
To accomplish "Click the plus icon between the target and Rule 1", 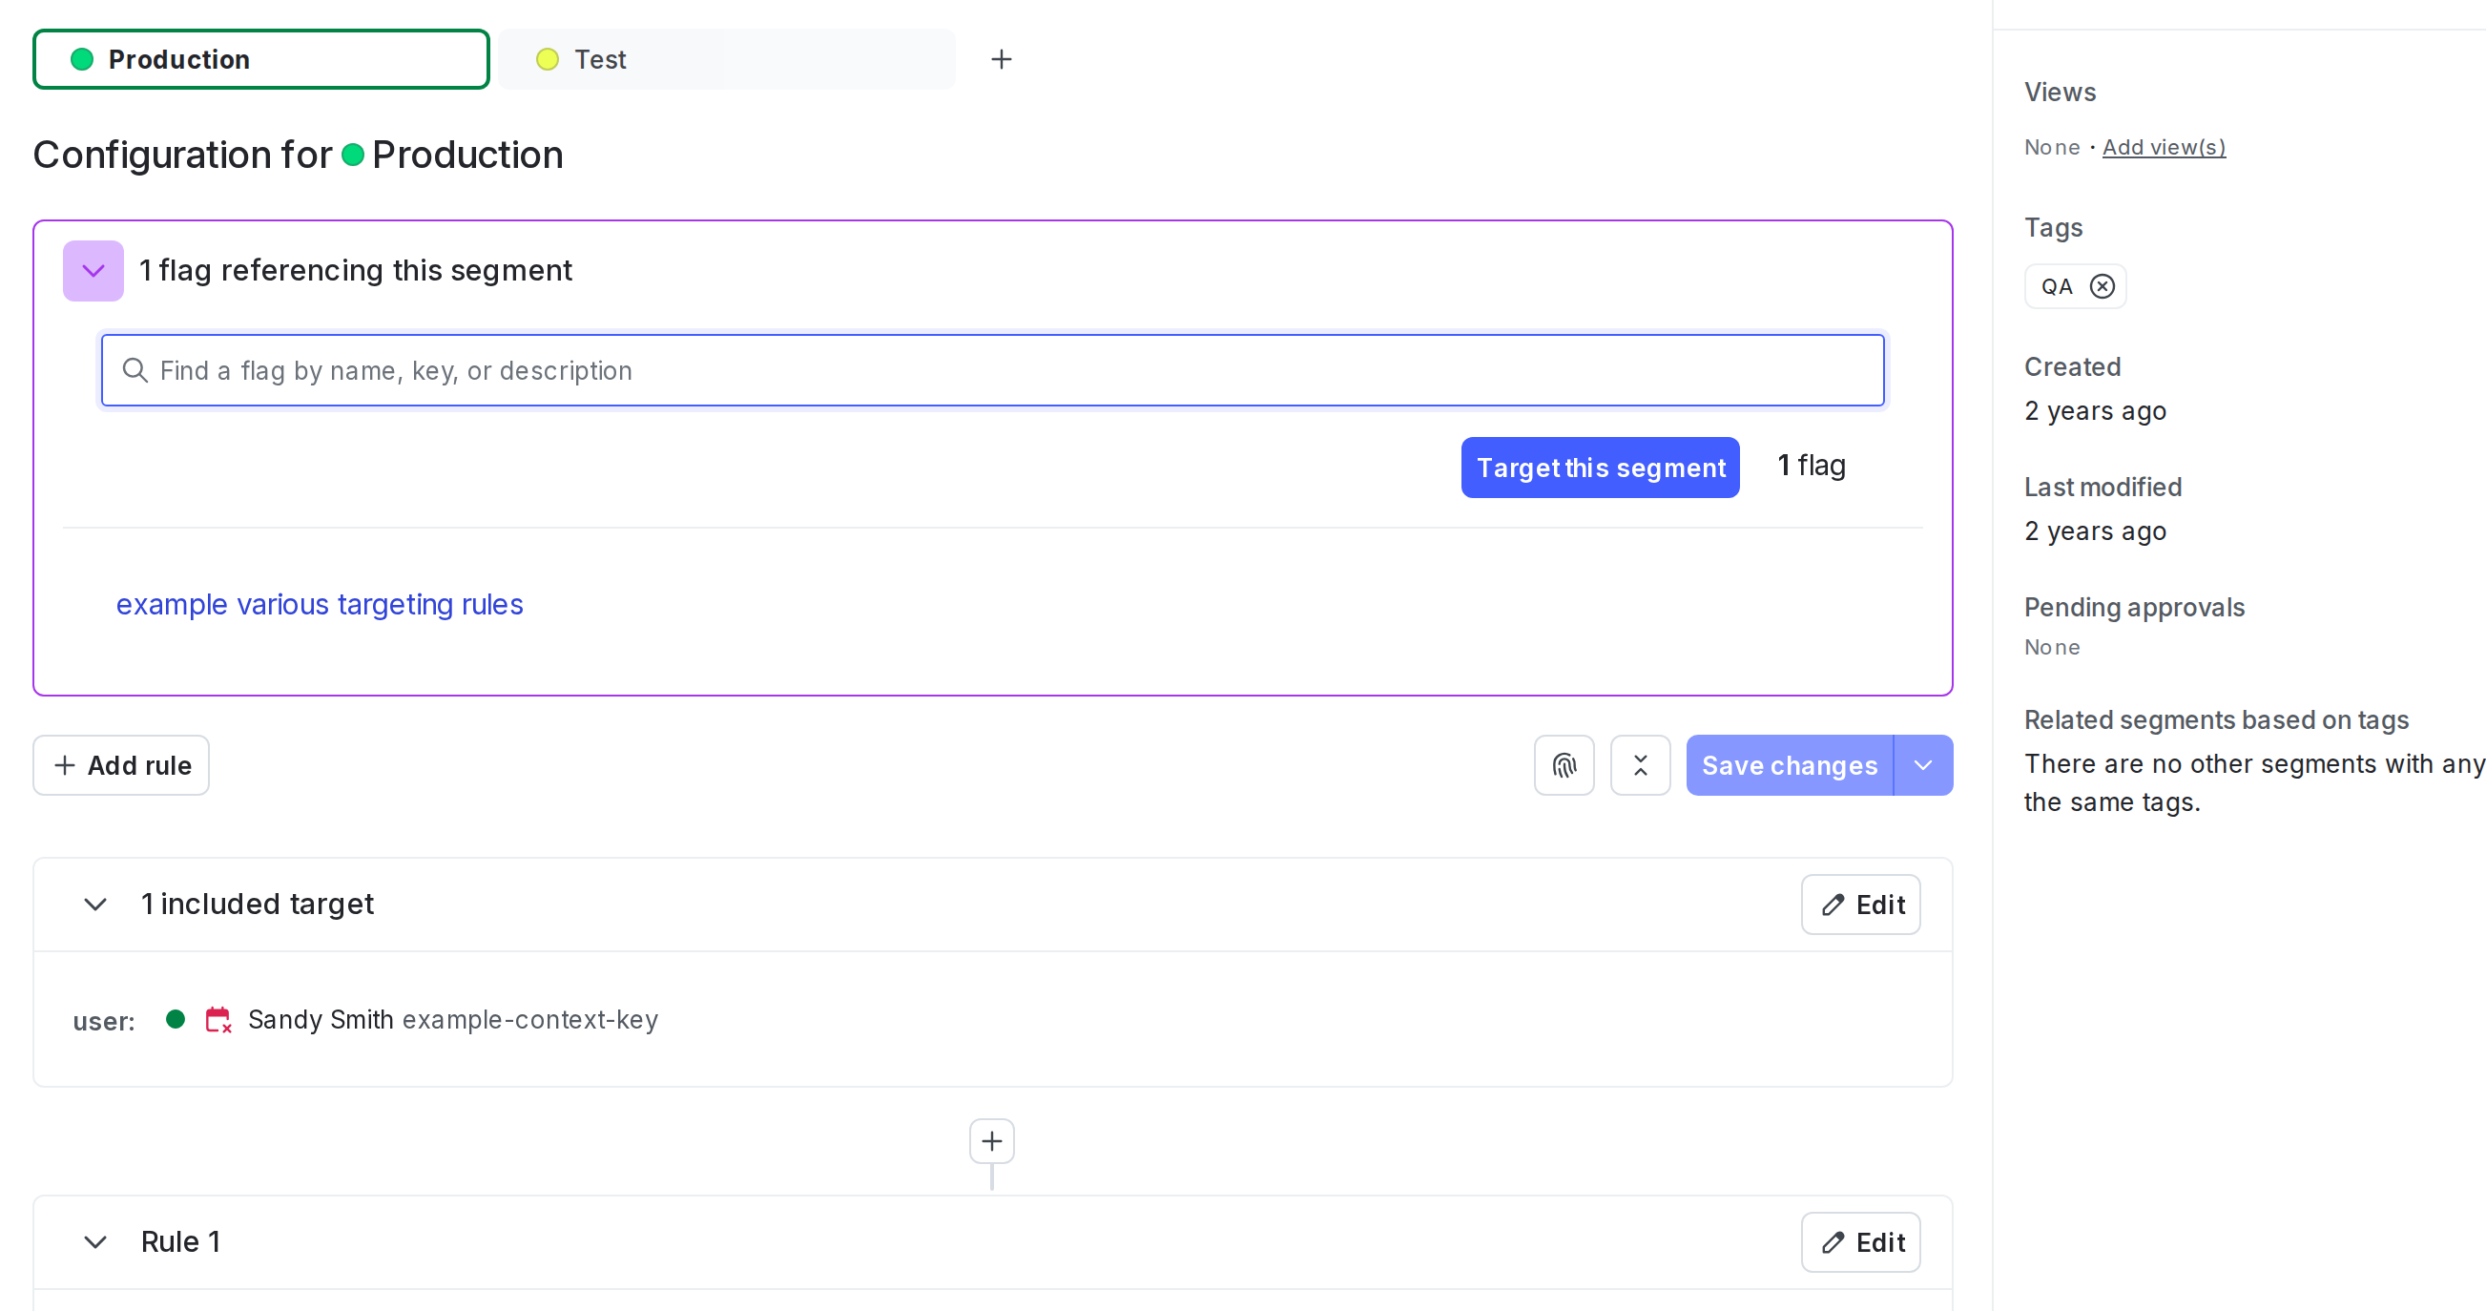I will 990,1141.
